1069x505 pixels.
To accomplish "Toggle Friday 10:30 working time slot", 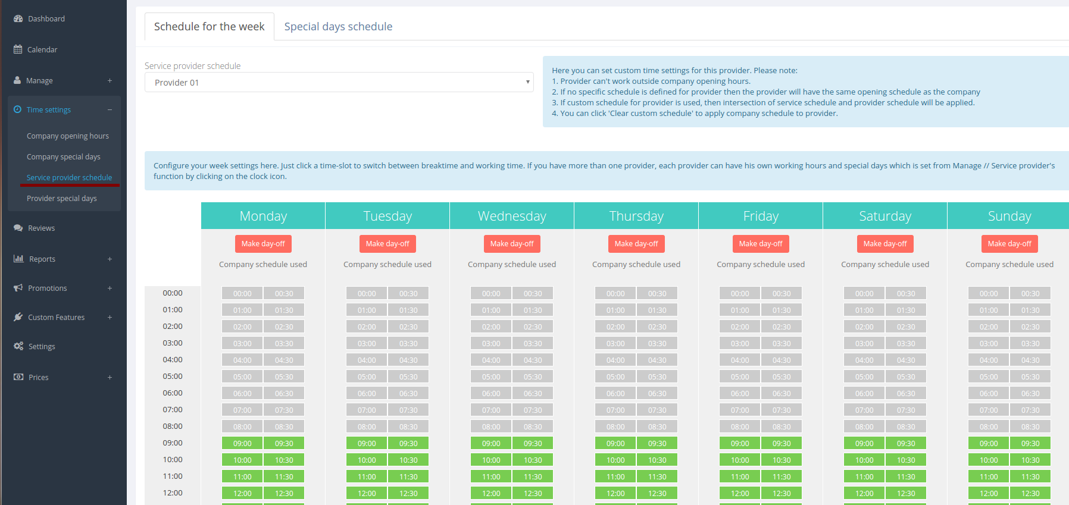I will 782,460.
